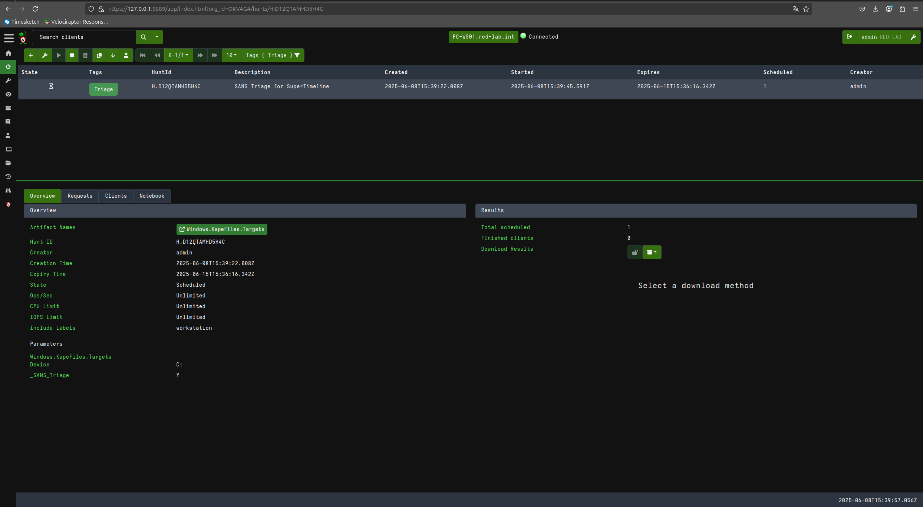Click the search clients magnifier button

[144, 37]
